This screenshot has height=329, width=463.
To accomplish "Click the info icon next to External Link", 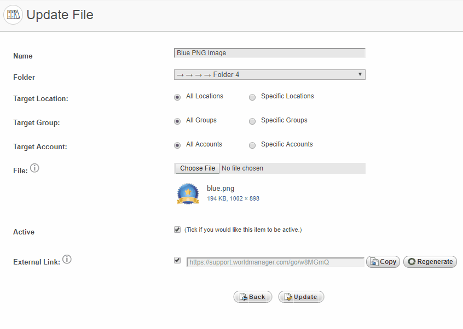I will click(67, 260).
